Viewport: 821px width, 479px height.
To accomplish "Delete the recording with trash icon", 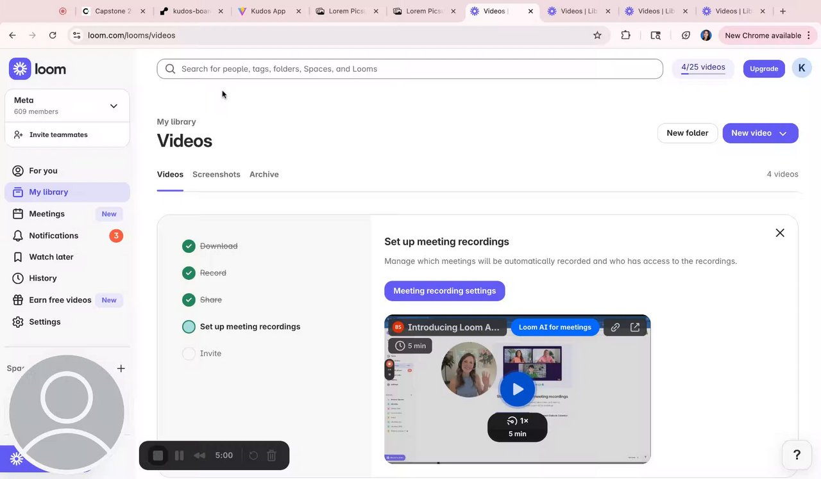I will 271,455.
